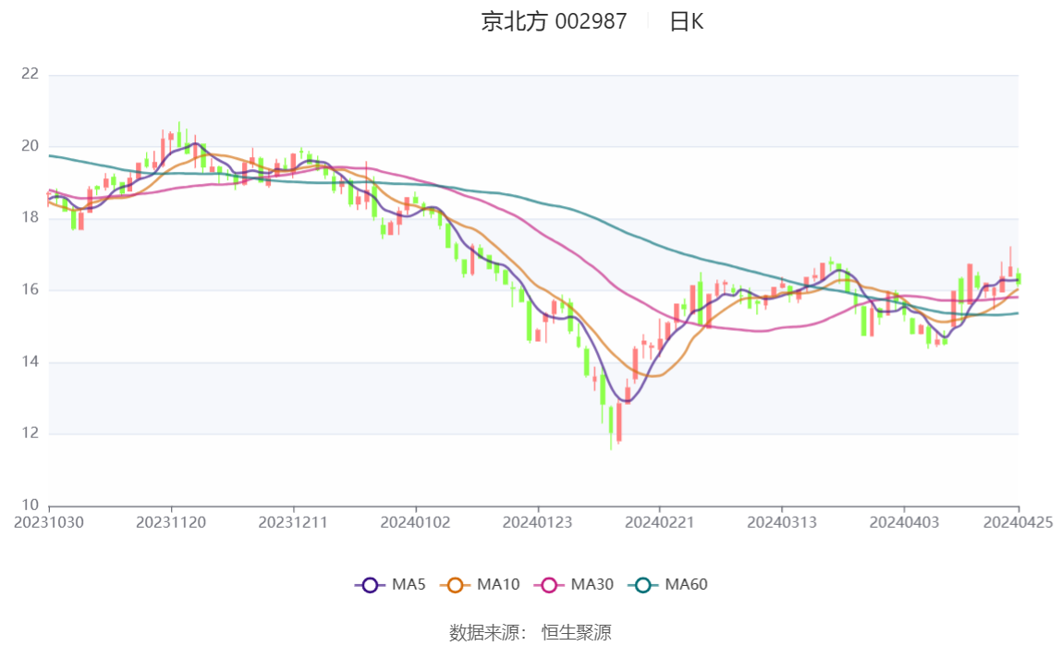This screenshot has width=1061, height=646.
Task: Select the 日K label in the header
Action: [687, 21]
